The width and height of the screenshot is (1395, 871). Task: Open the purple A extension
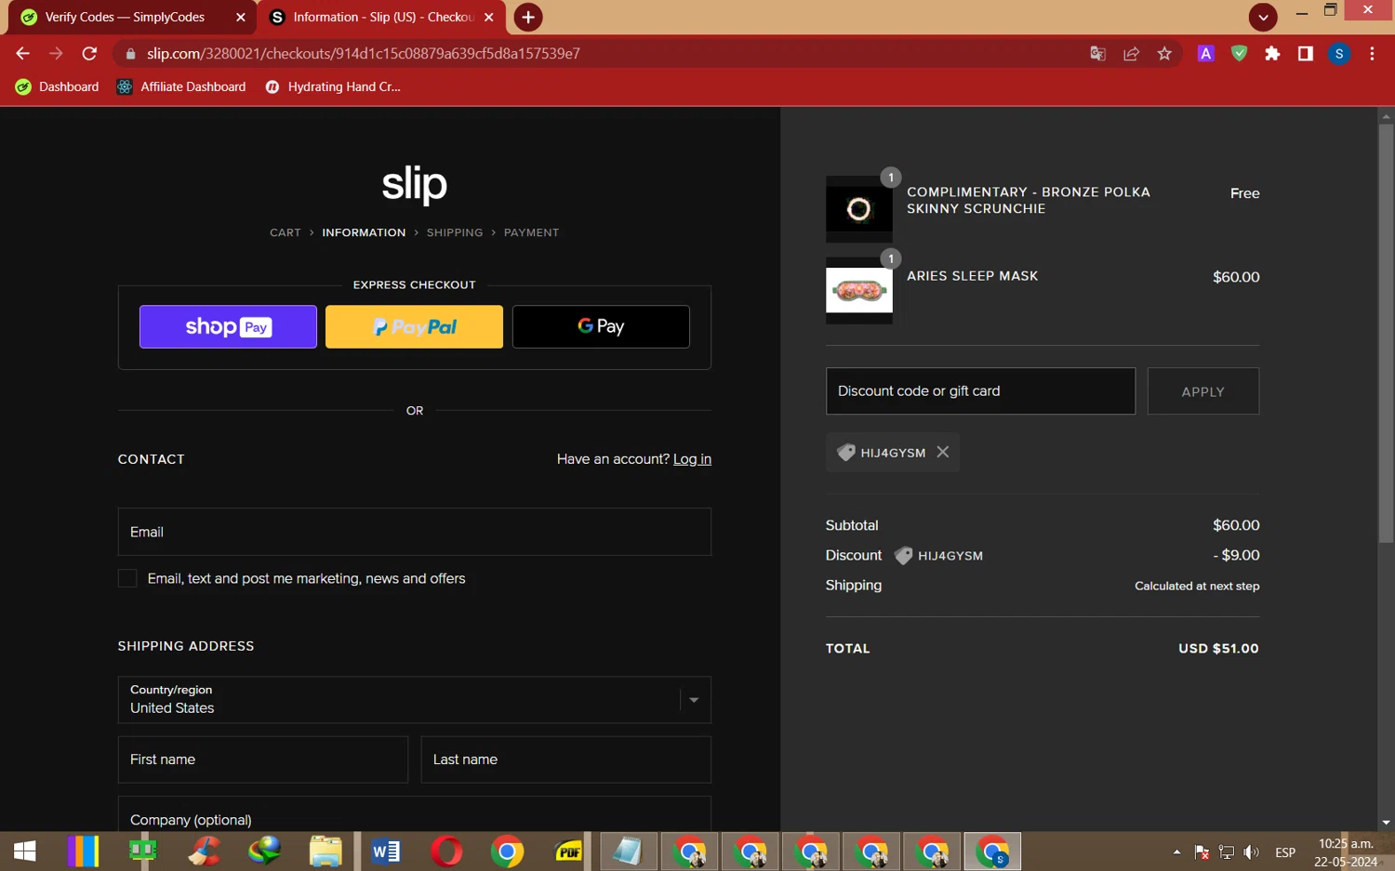pos(1205,54)
